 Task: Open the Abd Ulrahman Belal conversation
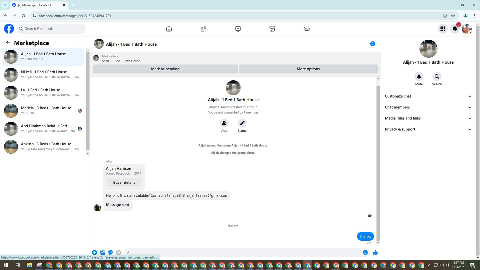43,129
